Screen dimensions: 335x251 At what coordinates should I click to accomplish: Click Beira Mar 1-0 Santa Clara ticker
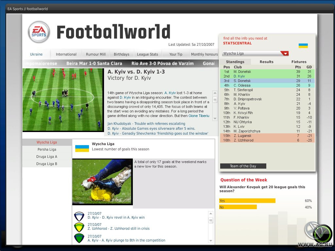94,63
